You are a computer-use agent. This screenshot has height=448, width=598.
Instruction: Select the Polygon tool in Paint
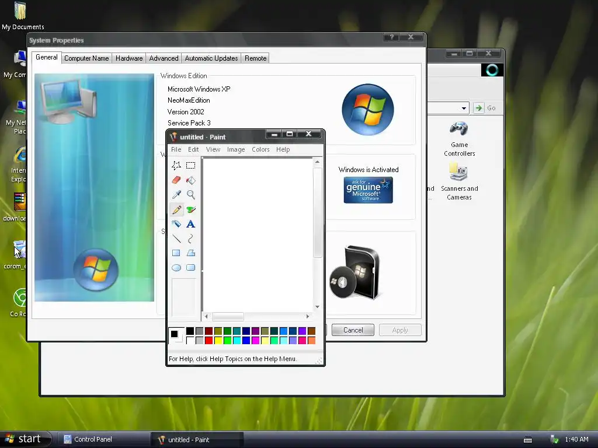191,253
